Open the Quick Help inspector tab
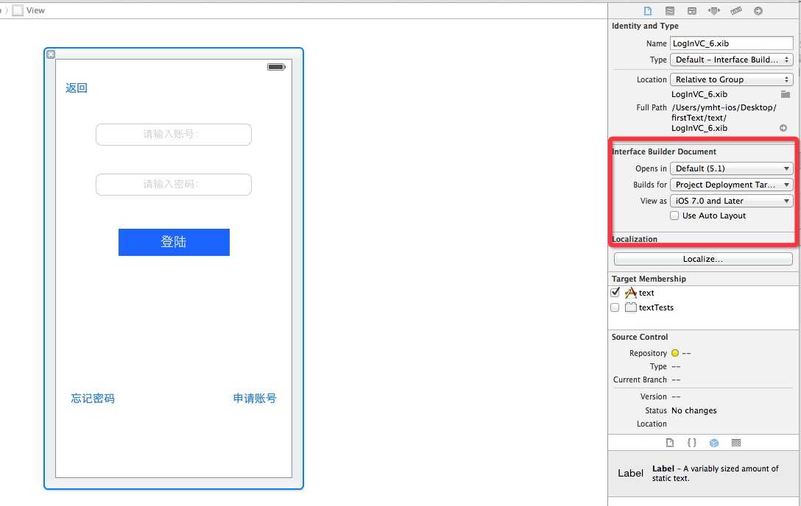The image size is (801, 506). coord(670,11)
